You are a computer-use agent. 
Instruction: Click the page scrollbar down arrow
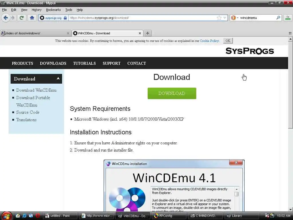click(290, 209)
